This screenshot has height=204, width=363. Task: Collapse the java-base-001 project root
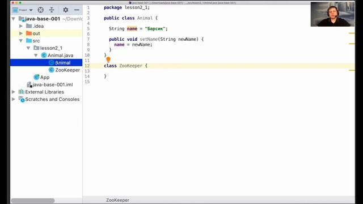(x=14, y=19)
